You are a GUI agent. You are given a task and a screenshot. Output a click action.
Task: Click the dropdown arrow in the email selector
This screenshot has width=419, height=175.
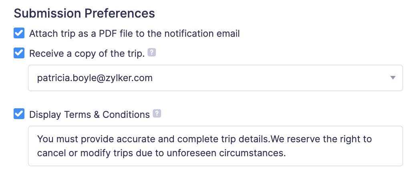[x=393, y=78]
